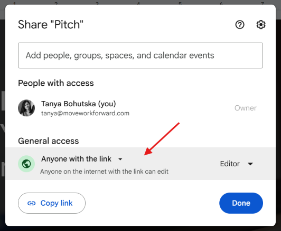Focus the Add people, groups, spaces field

click(x=140, y=55)
